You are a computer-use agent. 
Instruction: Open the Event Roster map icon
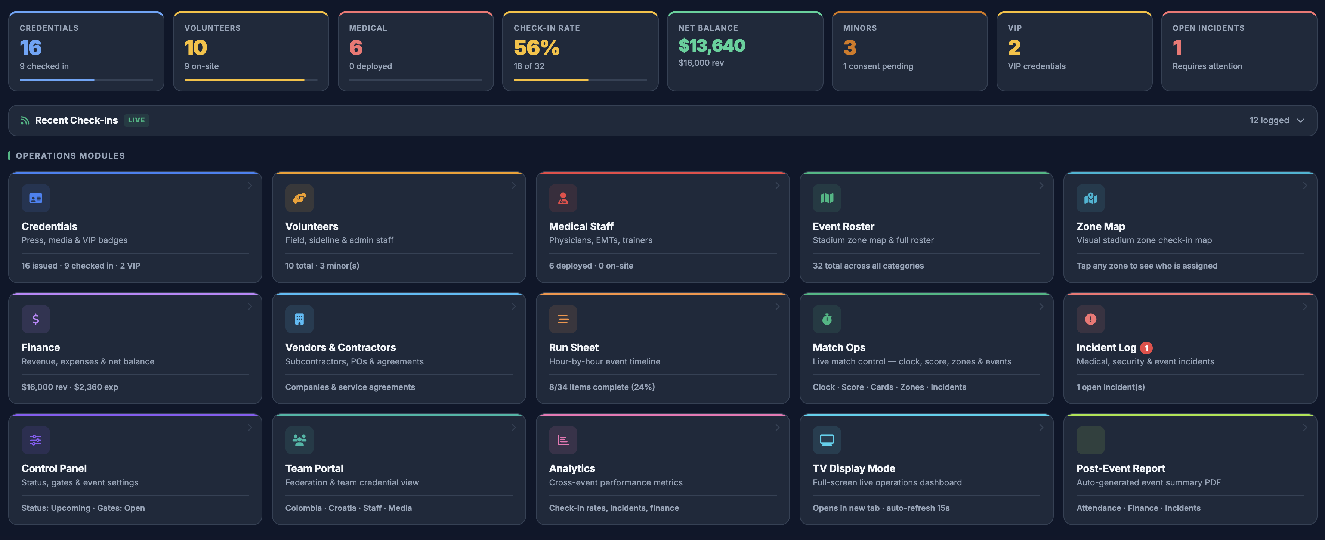point(827,198)
